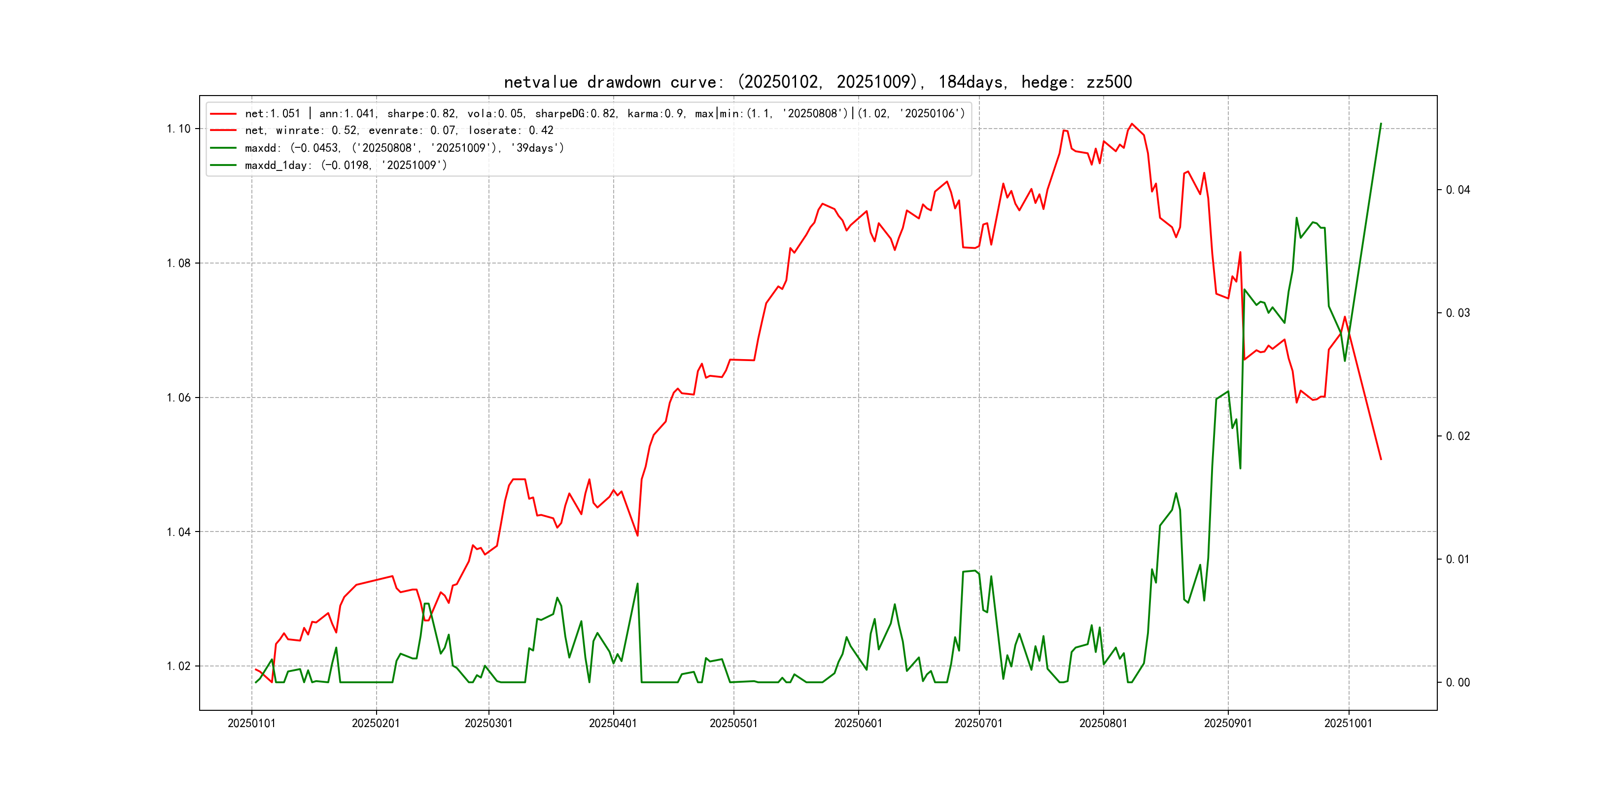The height and width of the screenshot is (798, 1597).
Task: Click the 20251001 x-axis label
Action: [1349, 723]
